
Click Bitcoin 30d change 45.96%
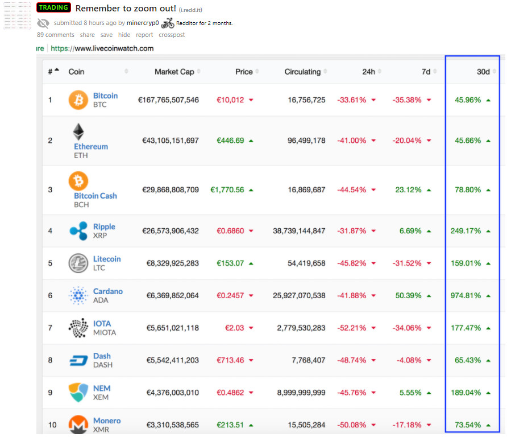[x=468, y=100]
